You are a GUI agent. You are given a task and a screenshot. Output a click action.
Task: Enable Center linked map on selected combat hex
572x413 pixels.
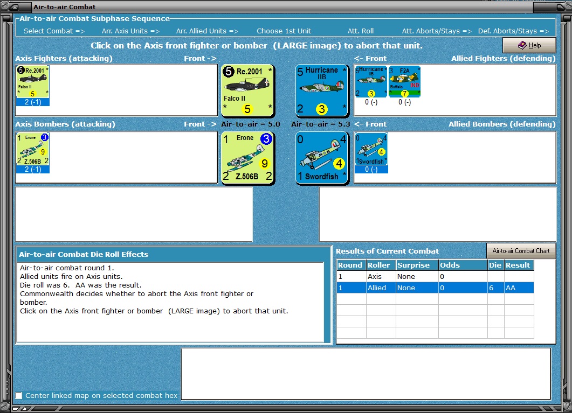pyautogui.click(x=19, y=396)
